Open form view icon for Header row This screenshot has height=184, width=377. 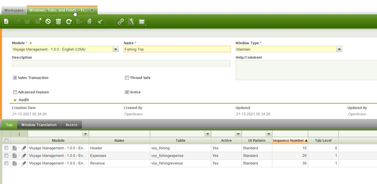click(x=15, y=148)
